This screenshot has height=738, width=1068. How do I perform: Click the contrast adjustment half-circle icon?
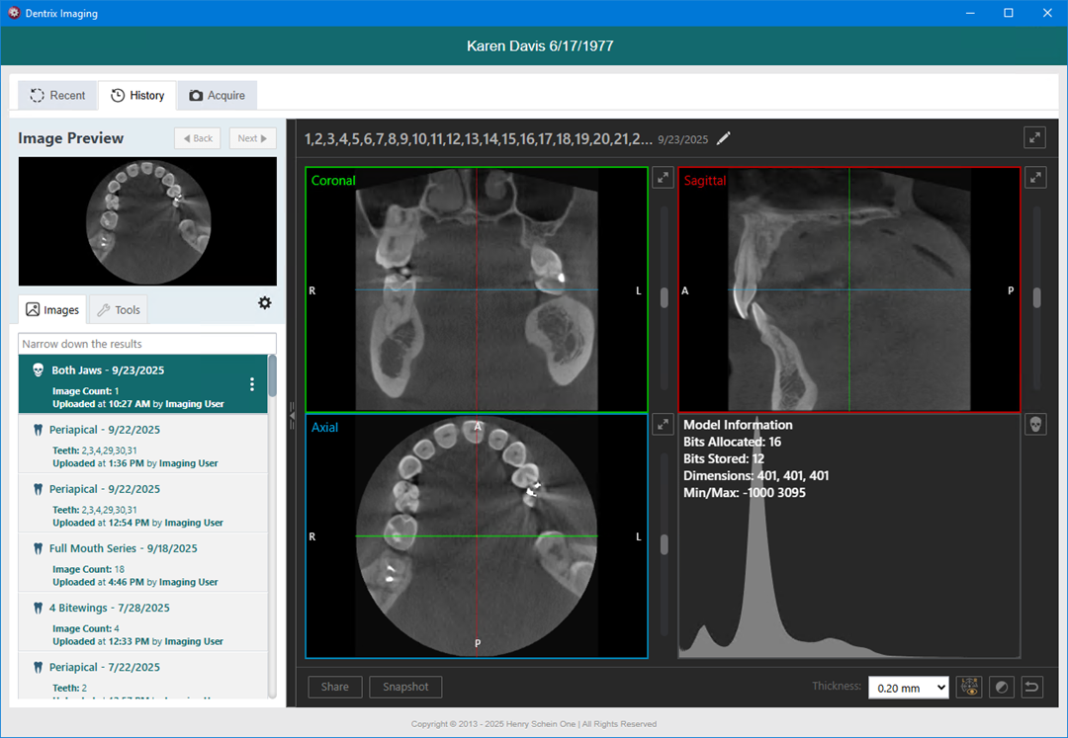(1001, 687)
